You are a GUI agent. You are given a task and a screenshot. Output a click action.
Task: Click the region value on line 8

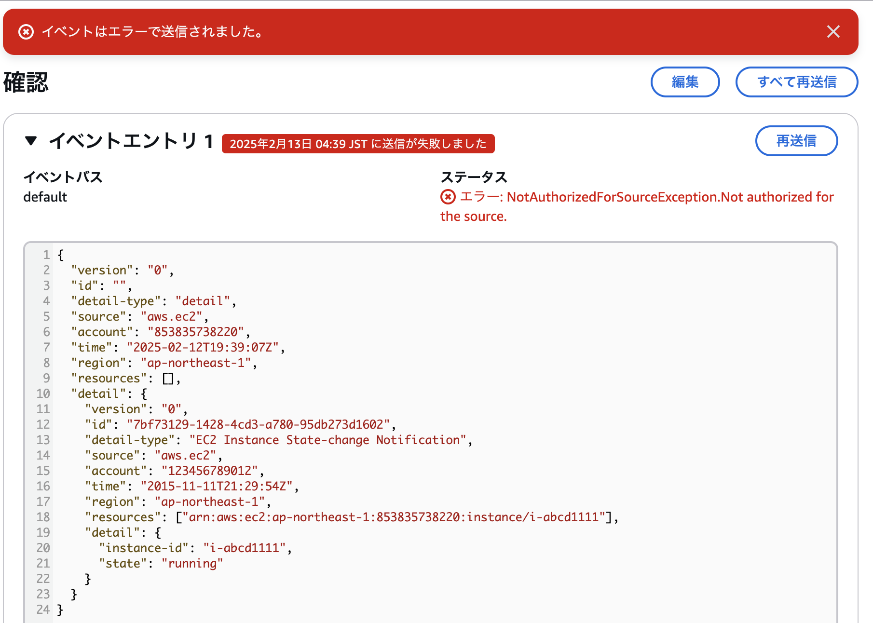coord(196,363)
